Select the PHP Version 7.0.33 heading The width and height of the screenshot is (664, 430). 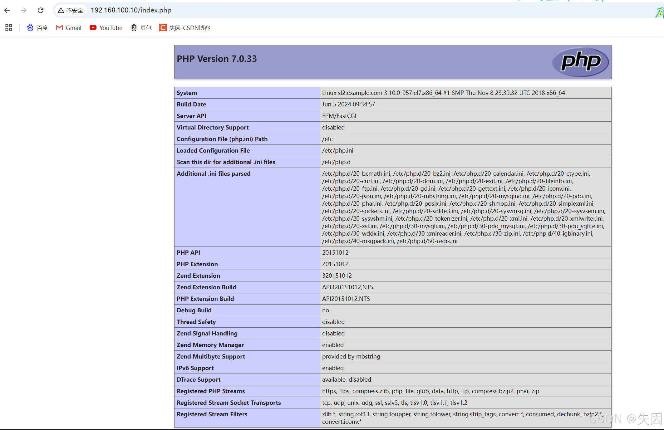[x=217, y=59]
